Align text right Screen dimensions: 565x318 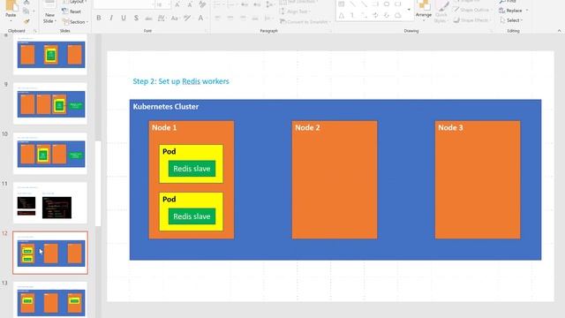click(243, 18)
